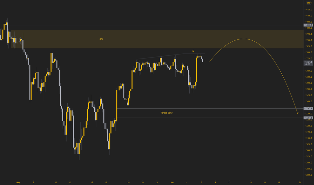
Task: Click the 13900.0 price scale value
Action: click(x=309, y=40)
